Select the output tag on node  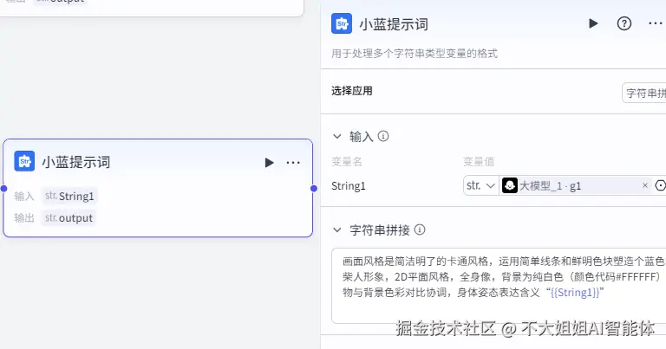[x=69, y=218]
